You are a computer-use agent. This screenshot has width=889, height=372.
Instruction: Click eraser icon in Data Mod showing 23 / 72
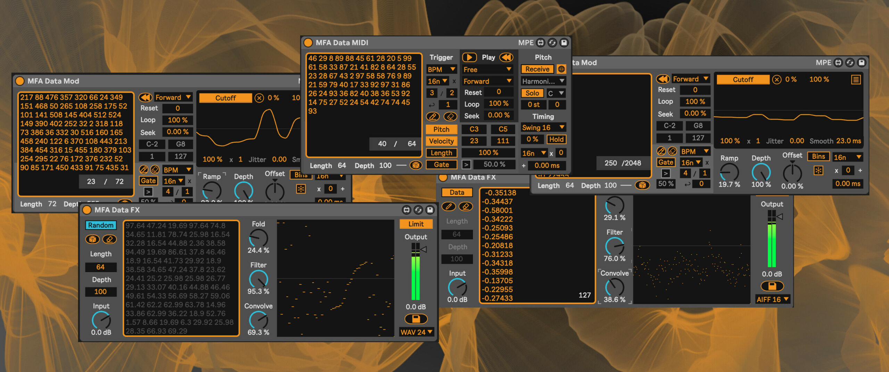pyautogui.click(x=155, y=170)
